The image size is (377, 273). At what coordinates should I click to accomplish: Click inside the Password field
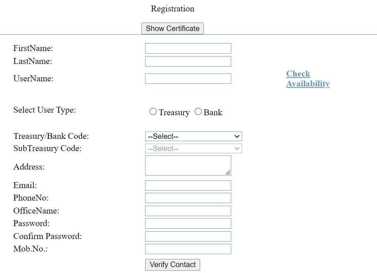pyautogui.click(x=188, y=223)
